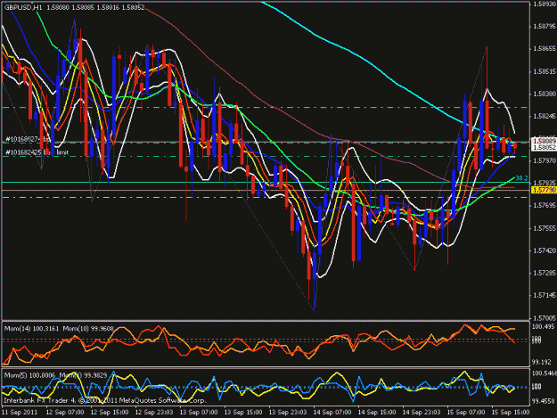Click the 1.58515 price axis value
Screen dimensions: 557x418
[545, 71]
